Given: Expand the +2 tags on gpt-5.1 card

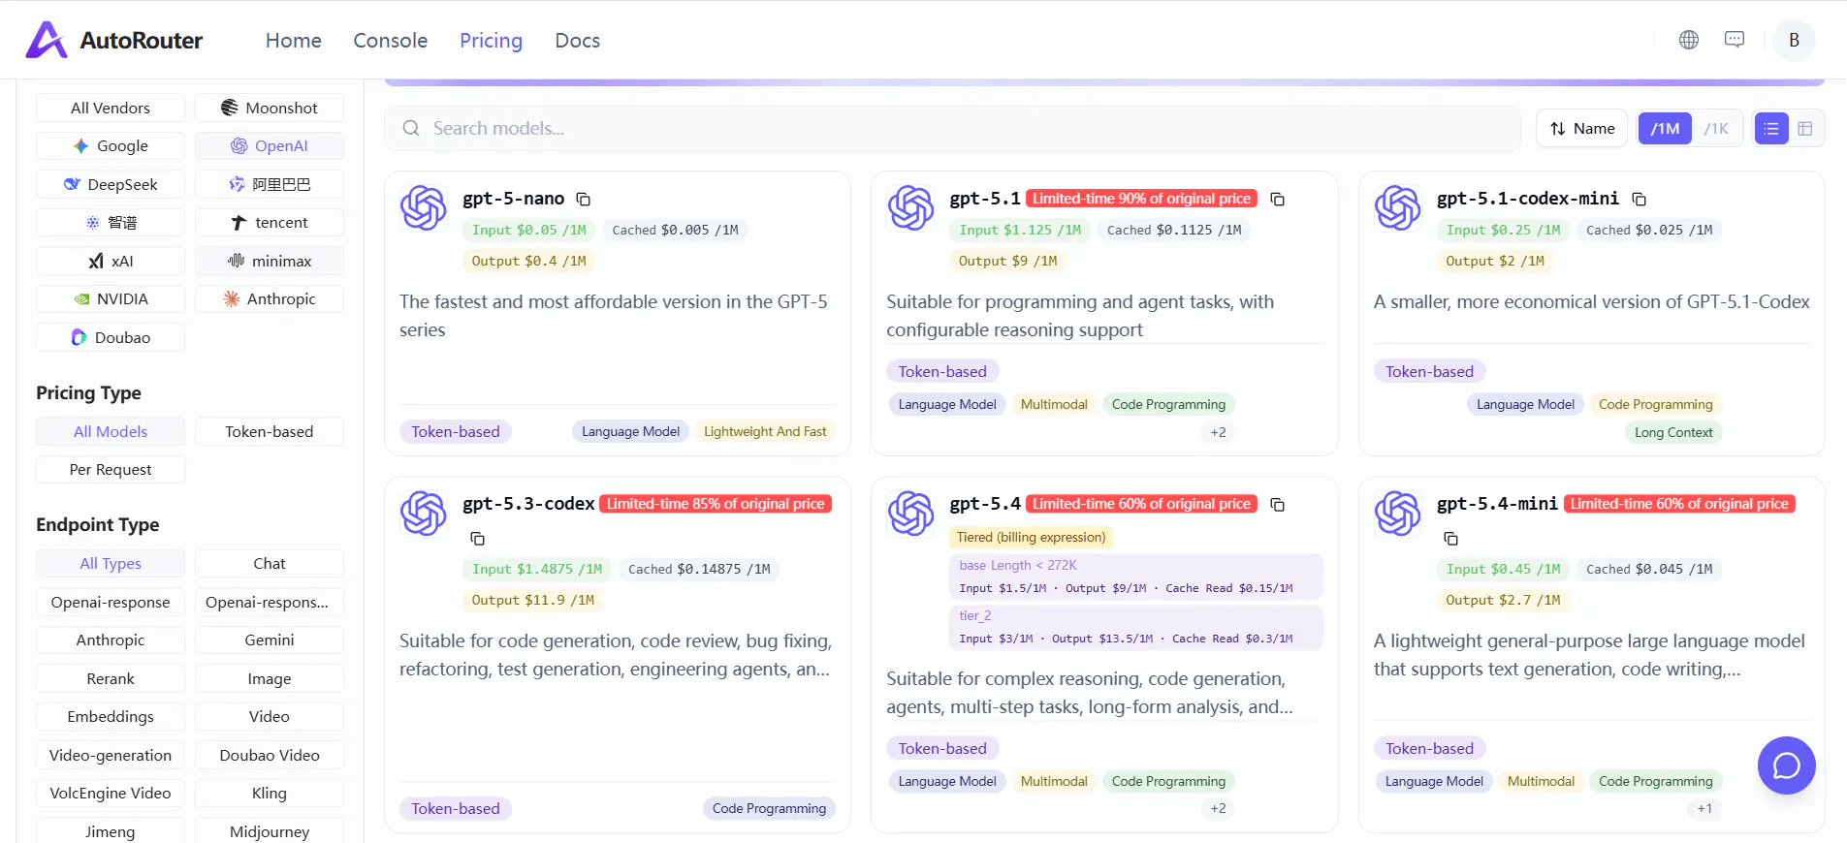Looking at the screenshot, I should click(1218, 432).
